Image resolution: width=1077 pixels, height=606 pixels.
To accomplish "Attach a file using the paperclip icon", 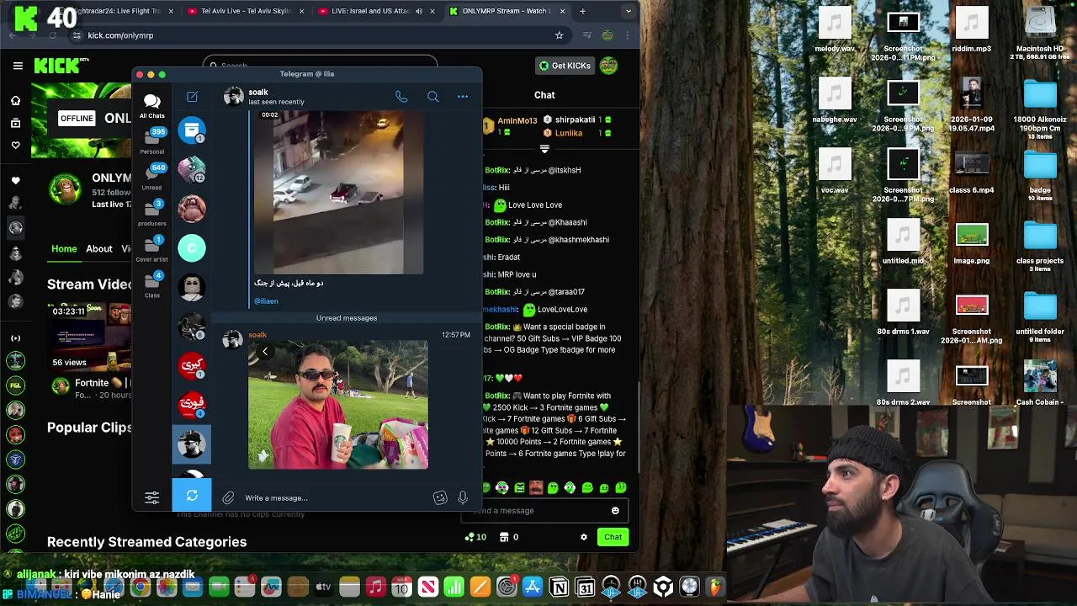I will click(x=228, y=498).
